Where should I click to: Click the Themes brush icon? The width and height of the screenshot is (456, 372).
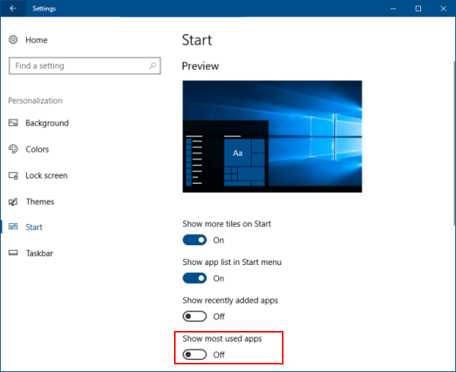click(x=13, y=201)
